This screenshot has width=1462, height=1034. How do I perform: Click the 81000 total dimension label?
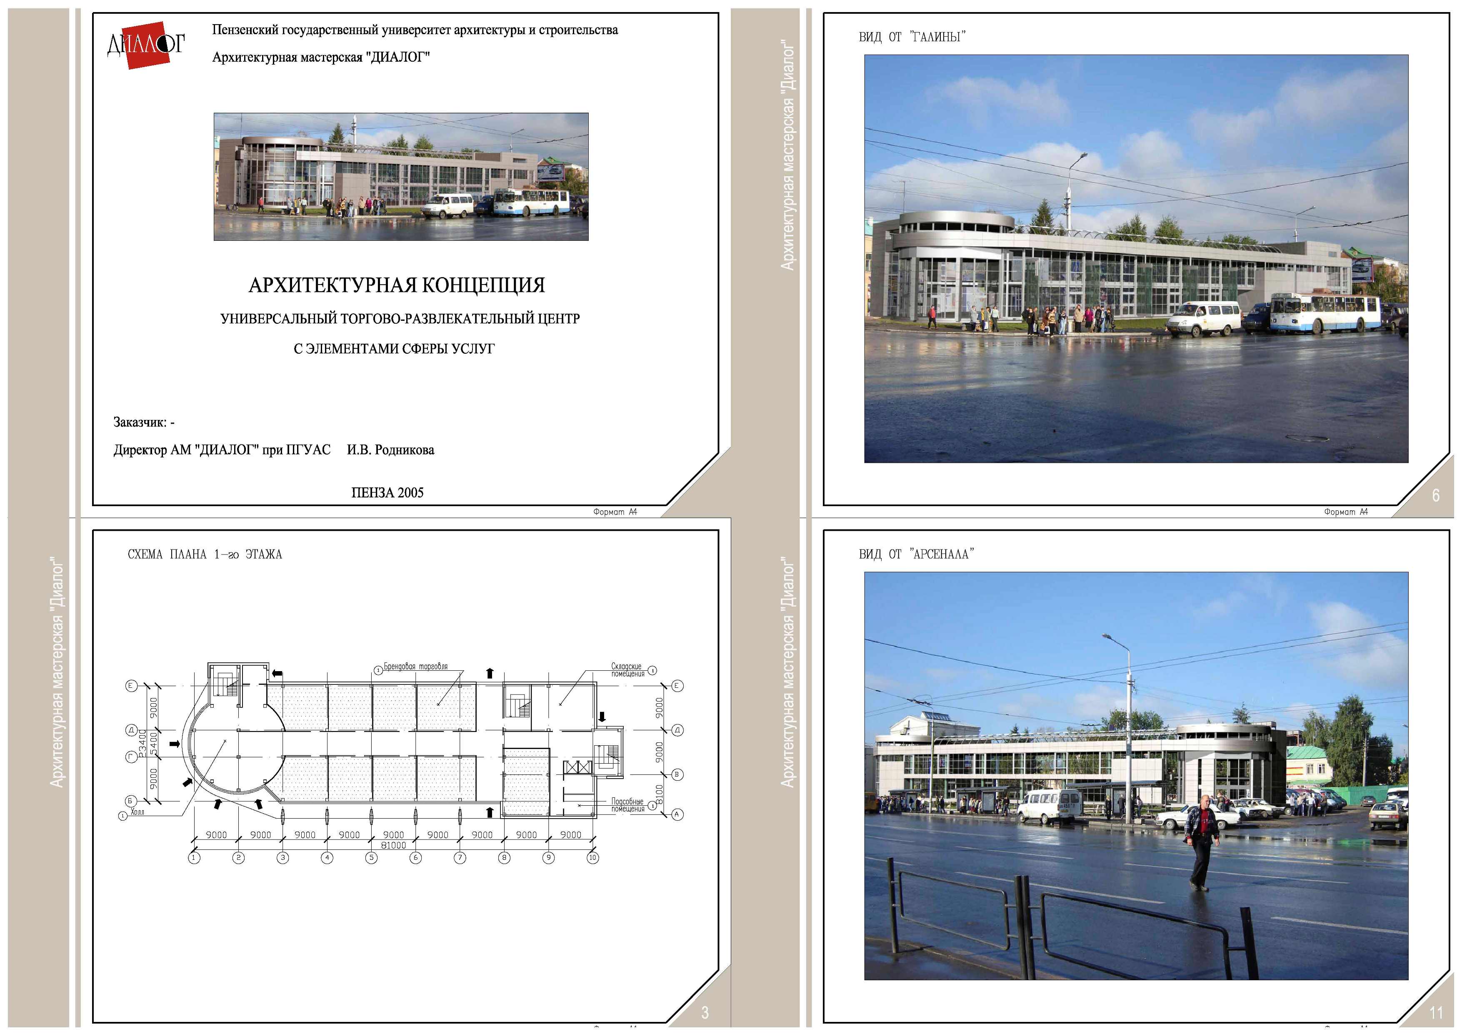coord(393,845)
